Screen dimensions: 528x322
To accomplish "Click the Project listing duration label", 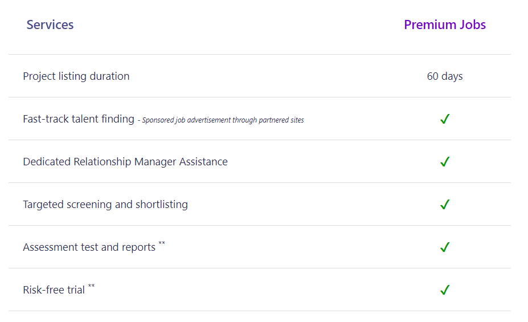I will point(76,76).
